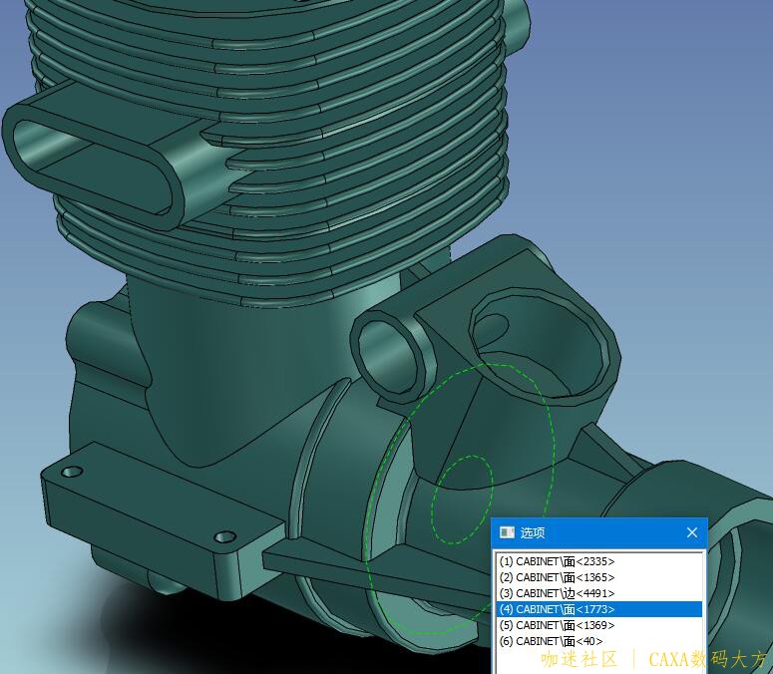Click the small round boss hole
The image size is (773, 674).
coord(390,349)
